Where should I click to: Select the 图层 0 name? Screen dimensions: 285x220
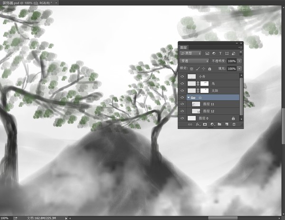pyautogui.click(x=203, y=118)
